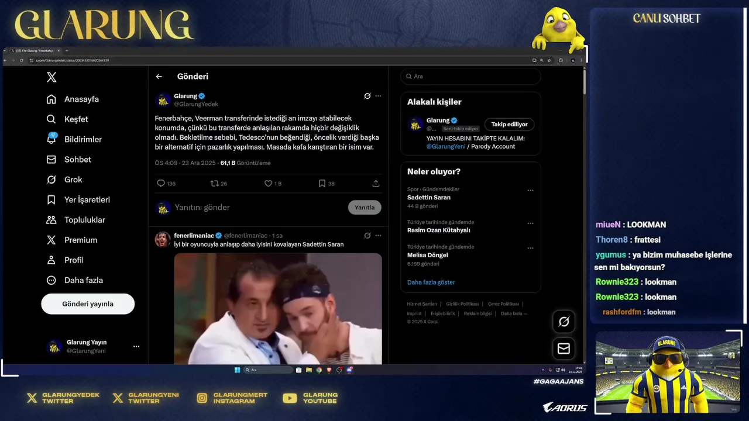Bookmark the post with 38 bookmarks
The width and height of the screenshot is (749, 421).
tap(322, 184)
